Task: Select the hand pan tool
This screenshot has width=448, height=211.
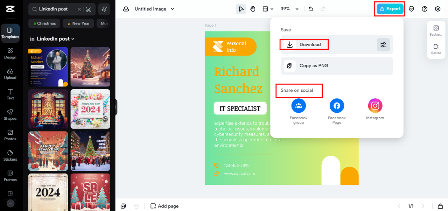Action: click(x=253, y=9)
